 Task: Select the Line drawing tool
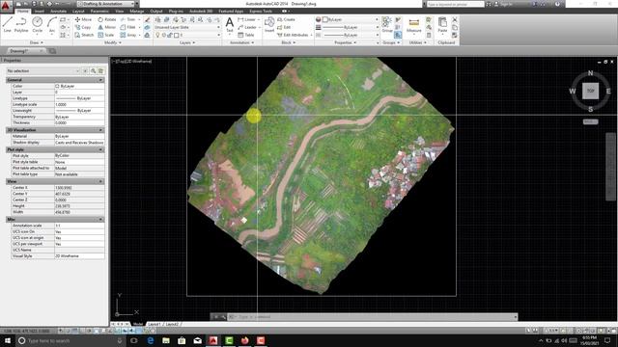click(x=8, y=24)
